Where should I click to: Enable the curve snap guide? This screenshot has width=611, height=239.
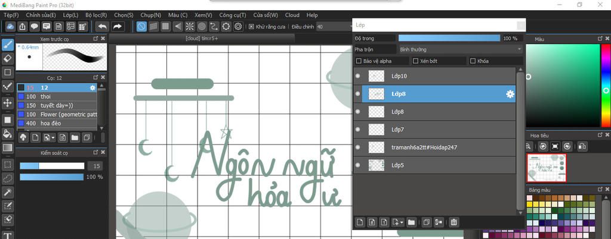point(214,26)
